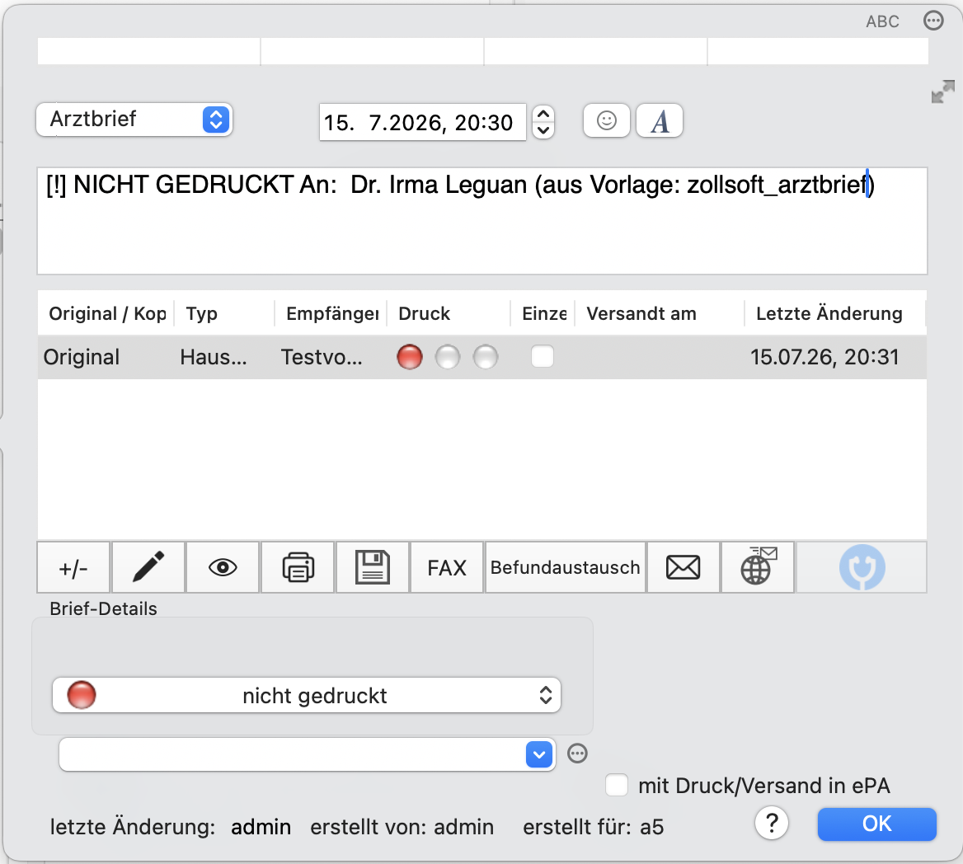Edit the letter with the pencil icon
Screen dimensions: 963x864
point(148,567)
